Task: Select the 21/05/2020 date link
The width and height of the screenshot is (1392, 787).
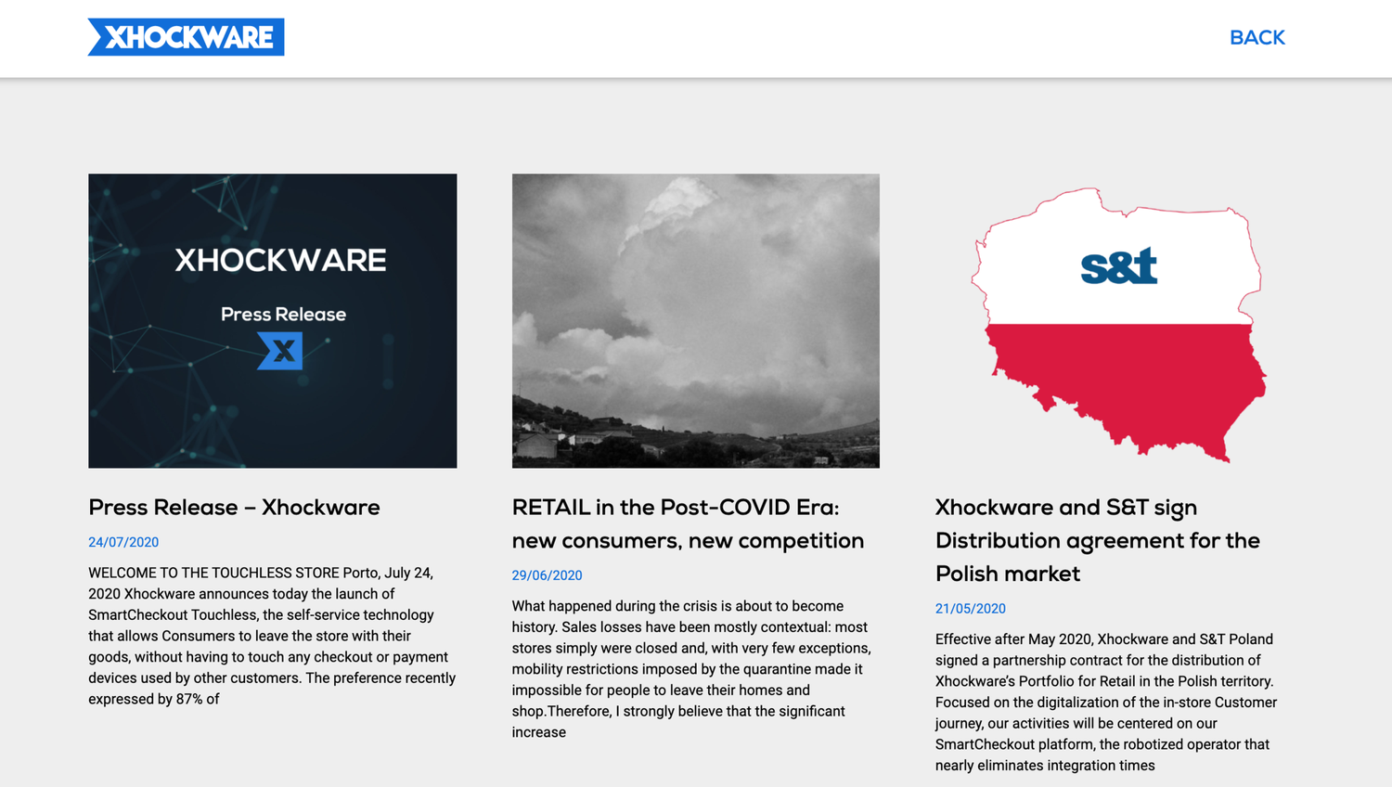Action: (x=970, y=609)
